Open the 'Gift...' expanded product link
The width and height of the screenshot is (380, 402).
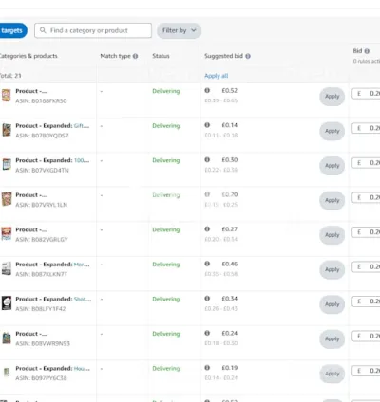(82, 126)
